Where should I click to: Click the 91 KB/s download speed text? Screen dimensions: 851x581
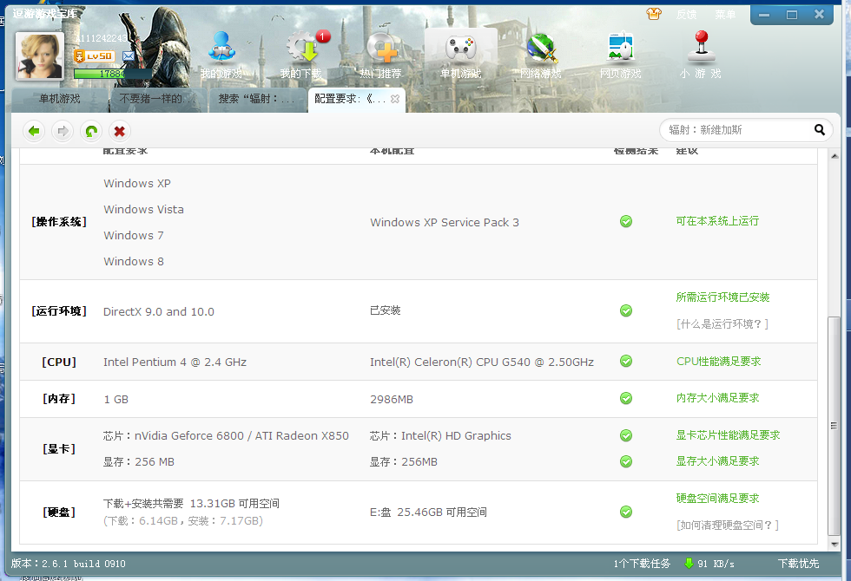[716, 564]
